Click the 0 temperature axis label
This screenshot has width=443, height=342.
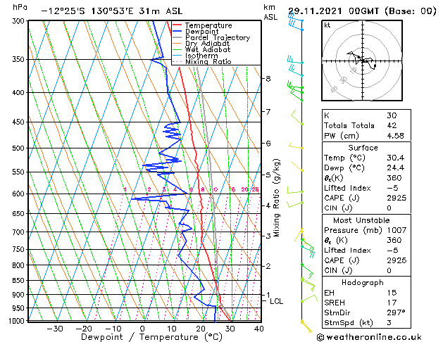143,329
